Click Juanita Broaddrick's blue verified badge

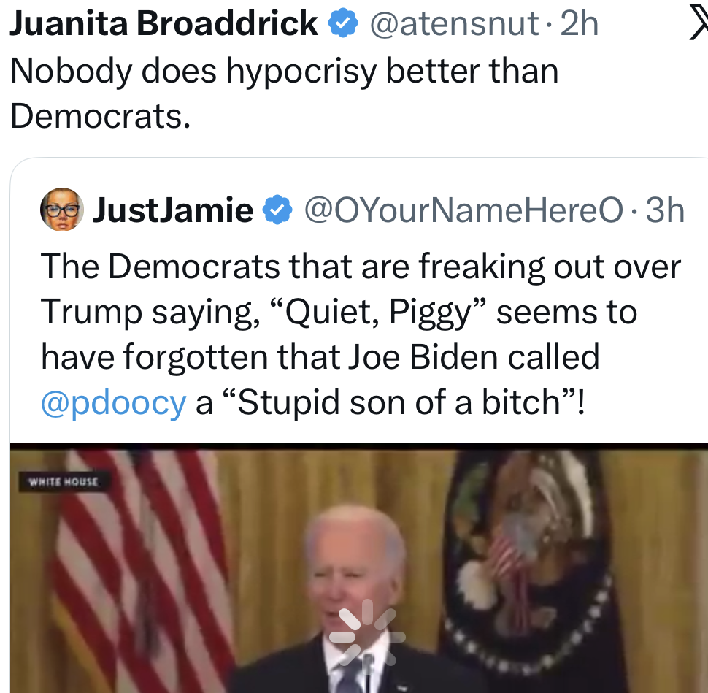pyautogui.click(x=342, y=25)
